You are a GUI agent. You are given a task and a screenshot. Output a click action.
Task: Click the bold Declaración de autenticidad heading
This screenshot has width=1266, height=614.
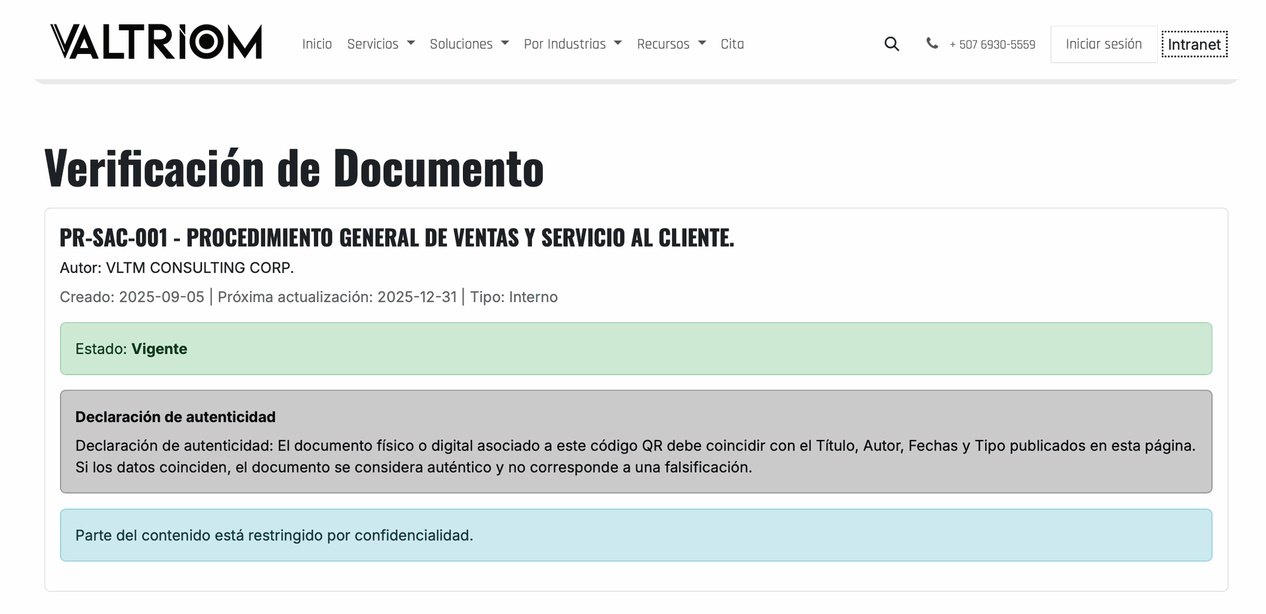tap(175, 417)
